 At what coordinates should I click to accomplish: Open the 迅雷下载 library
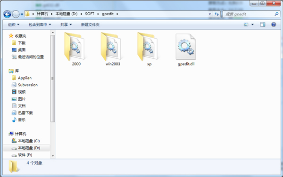[25, 113]
